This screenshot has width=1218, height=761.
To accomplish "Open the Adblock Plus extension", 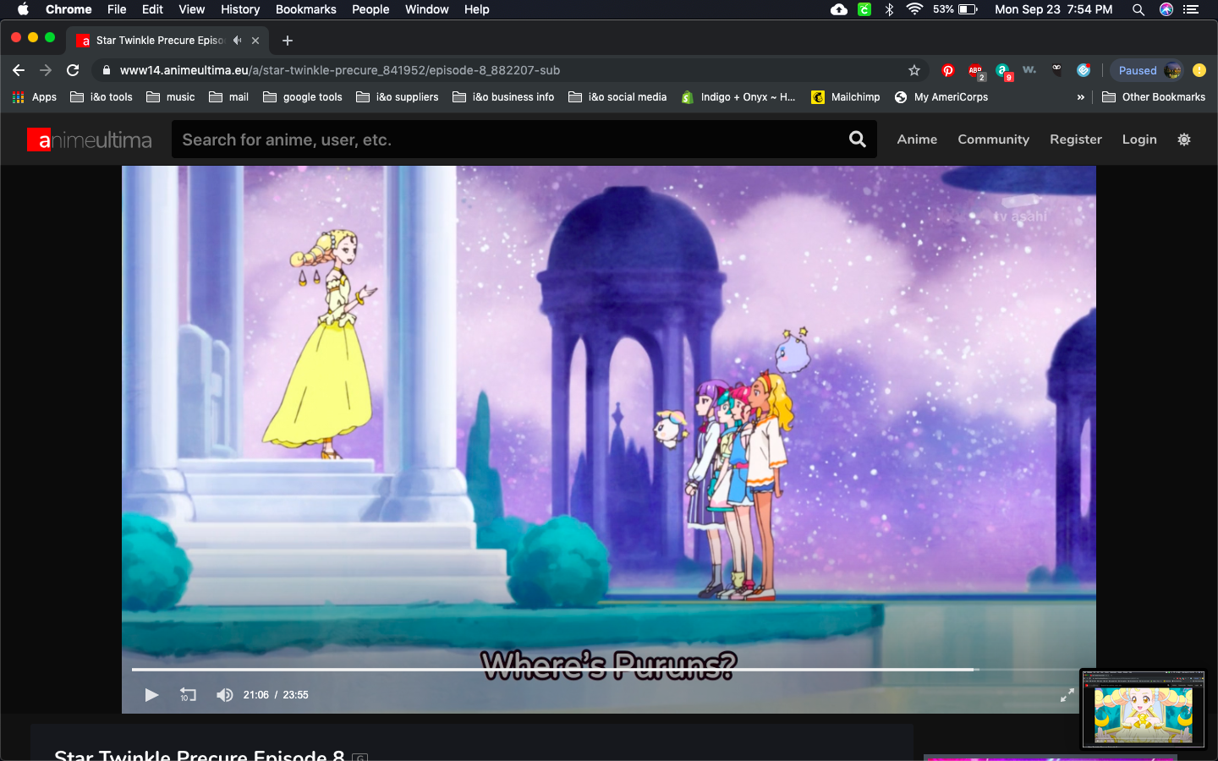I will coord(976,71).
